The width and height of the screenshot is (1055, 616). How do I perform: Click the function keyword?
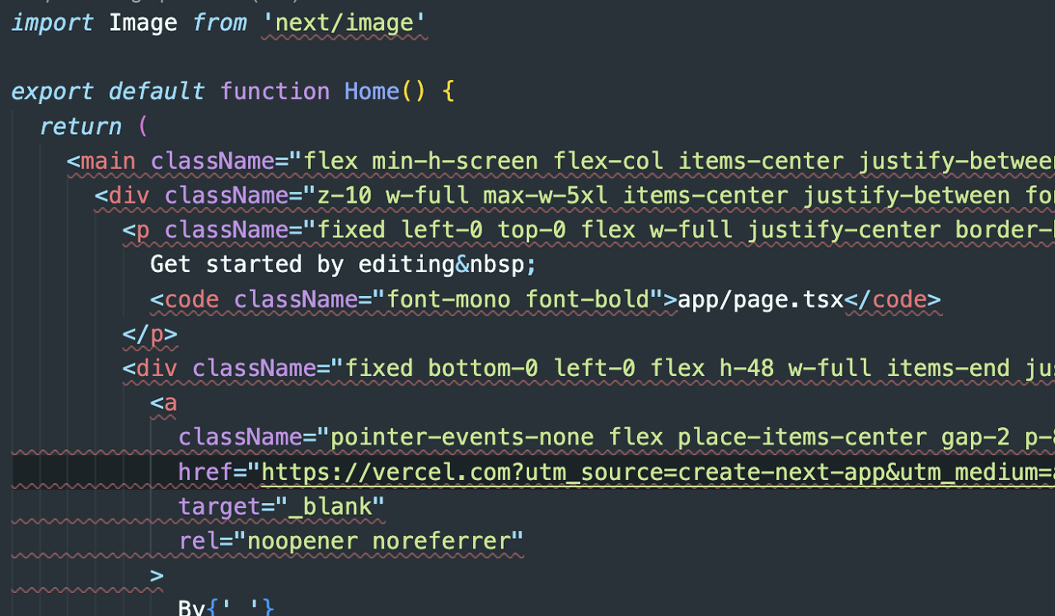click(x=274, y=91)
